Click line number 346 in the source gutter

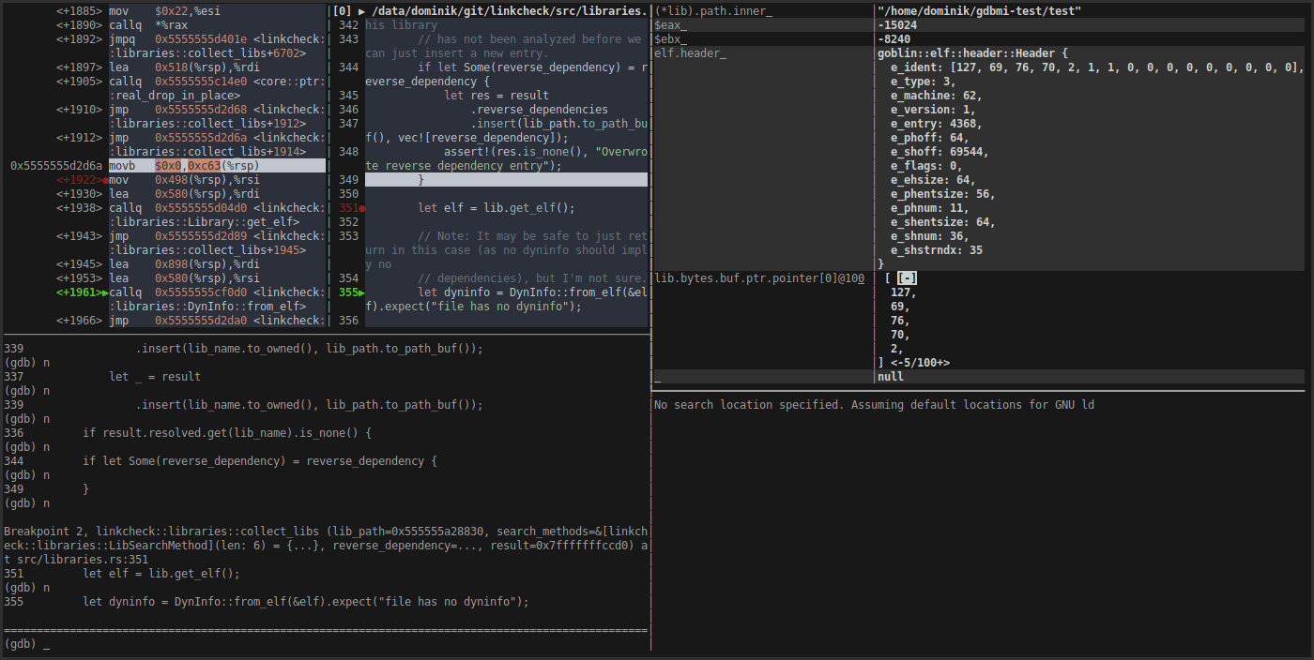point(348,109)
